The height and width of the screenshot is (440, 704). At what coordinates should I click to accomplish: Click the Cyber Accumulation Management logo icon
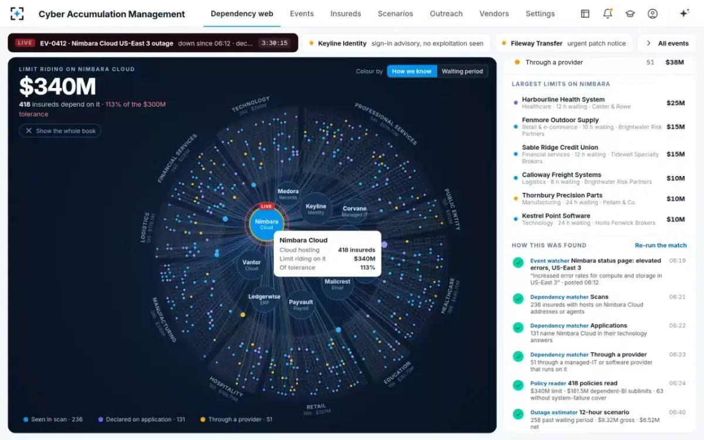pos(17,13)
